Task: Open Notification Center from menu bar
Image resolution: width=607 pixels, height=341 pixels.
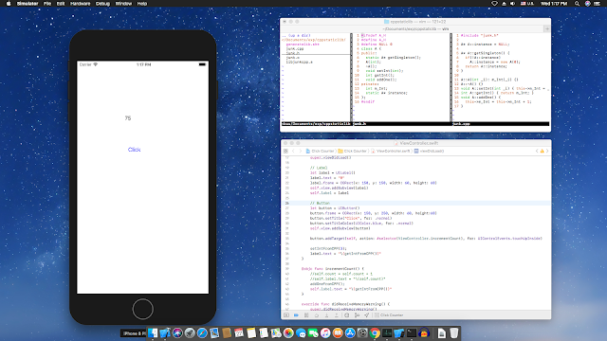Action: tap(598, 4)
